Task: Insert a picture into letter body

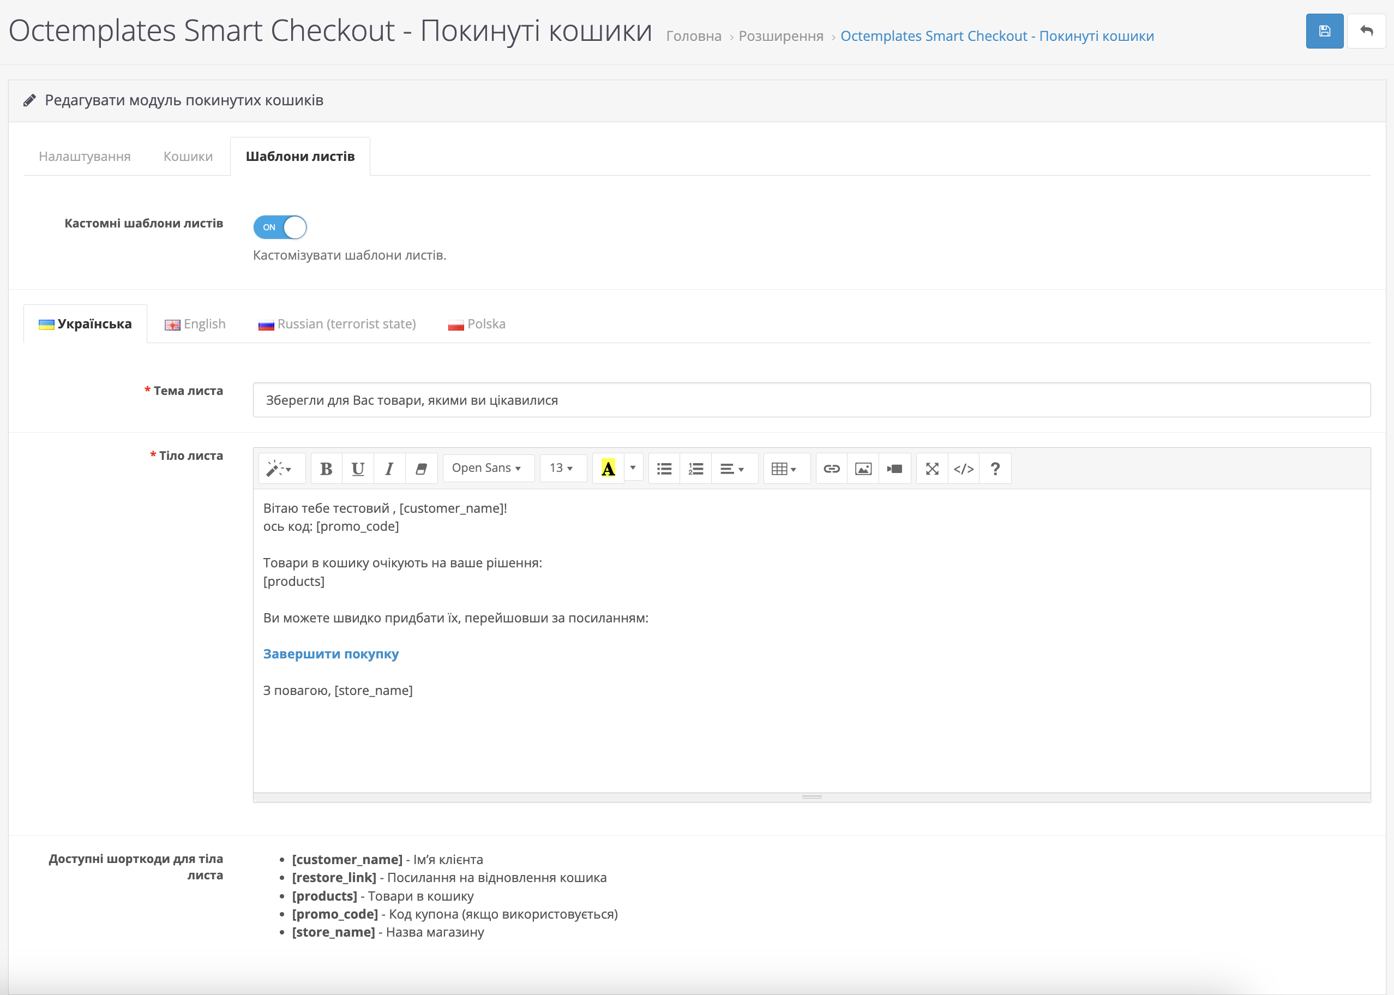Action: [x=863, y=469]
